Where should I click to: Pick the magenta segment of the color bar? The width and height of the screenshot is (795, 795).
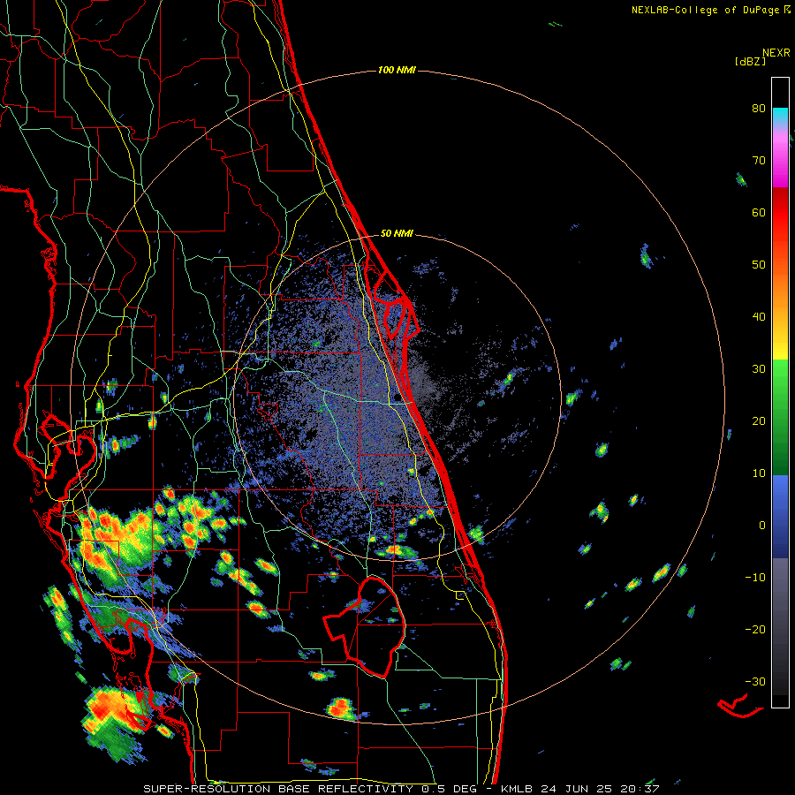click(780, 162)
